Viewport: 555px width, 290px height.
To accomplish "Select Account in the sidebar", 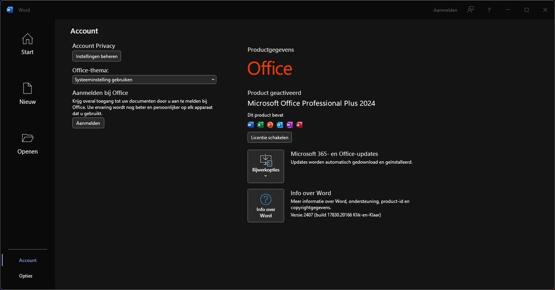I will 28,260.
